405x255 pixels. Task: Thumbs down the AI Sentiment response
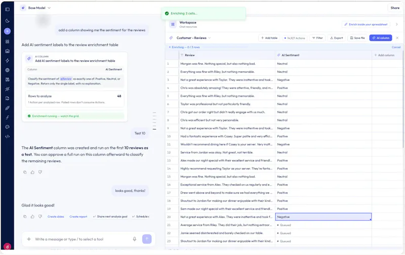40,172
